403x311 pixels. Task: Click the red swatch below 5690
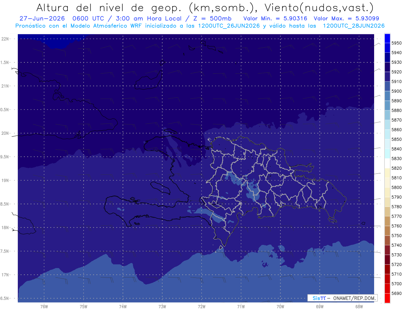point(387,298)
